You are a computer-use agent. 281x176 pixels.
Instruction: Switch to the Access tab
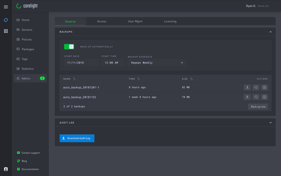pos(101,22)
